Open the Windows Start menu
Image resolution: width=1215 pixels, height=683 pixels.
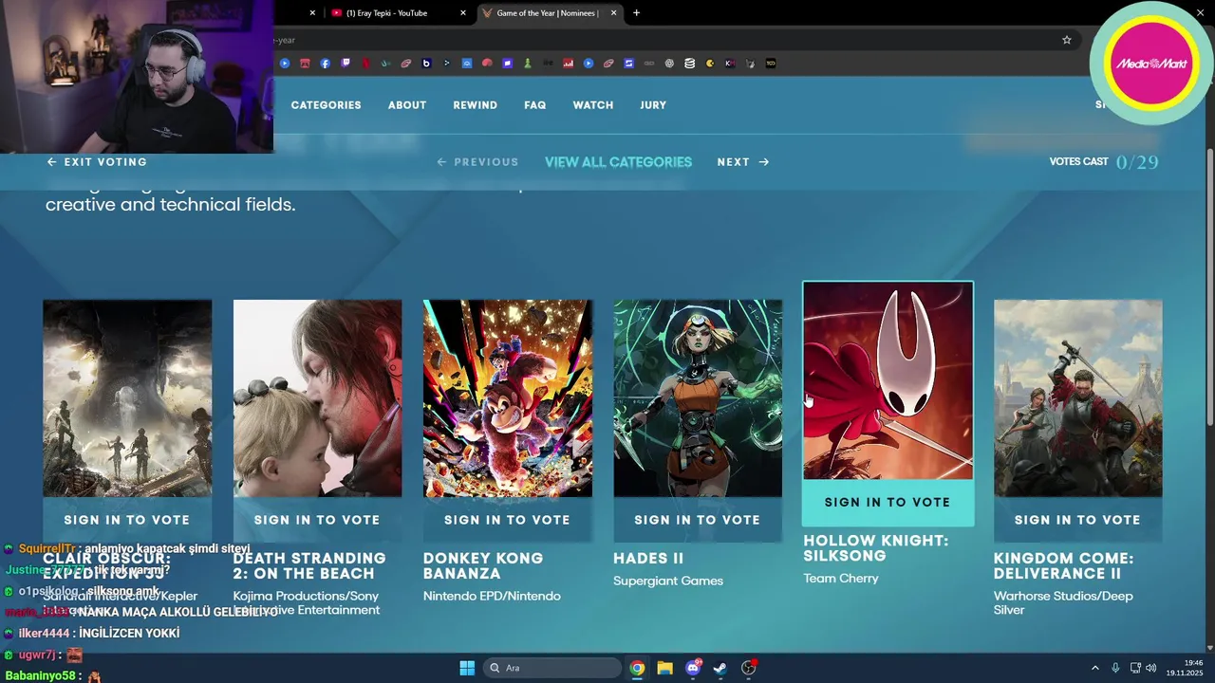pos(467,668)
